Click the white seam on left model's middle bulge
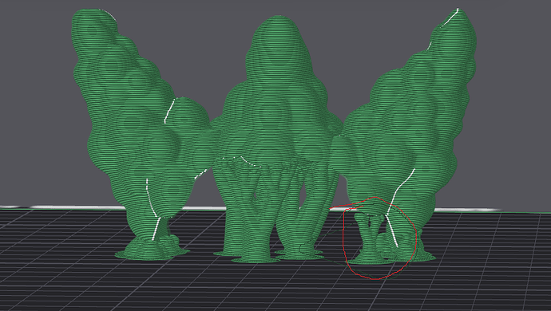Screen dimensions: 551x311 click(169, 111)
